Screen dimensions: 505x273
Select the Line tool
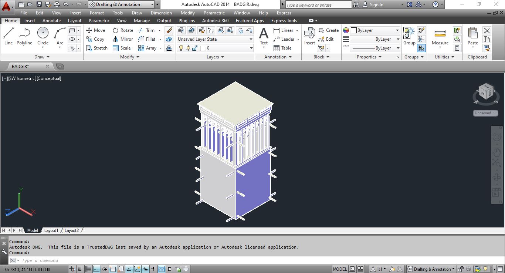[9, 36]
